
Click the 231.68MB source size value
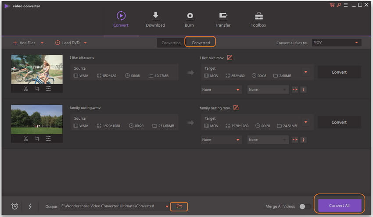(166, 126)
